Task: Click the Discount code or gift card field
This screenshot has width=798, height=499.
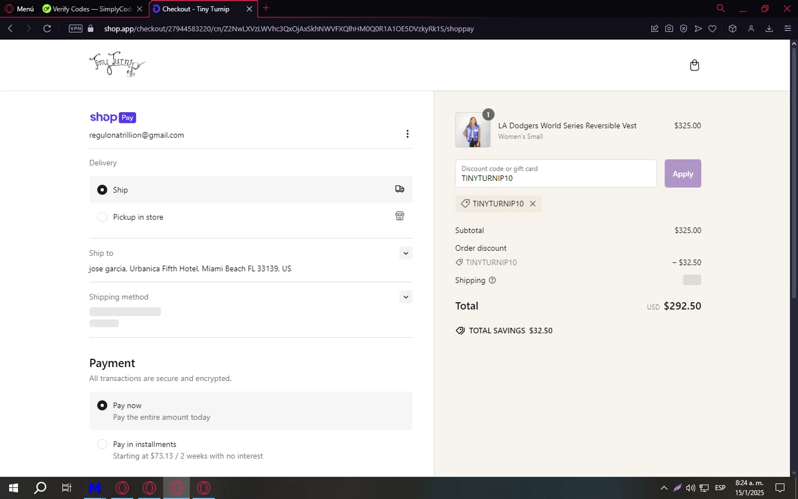Action: pyautogui.click(x=556, y=173)
